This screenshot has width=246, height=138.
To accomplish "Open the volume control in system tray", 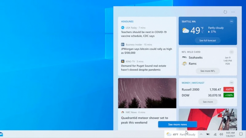I will pos(221,134).
